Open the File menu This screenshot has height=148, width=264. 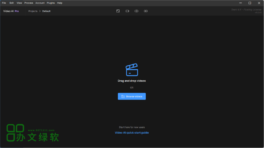tap(4, 3)
